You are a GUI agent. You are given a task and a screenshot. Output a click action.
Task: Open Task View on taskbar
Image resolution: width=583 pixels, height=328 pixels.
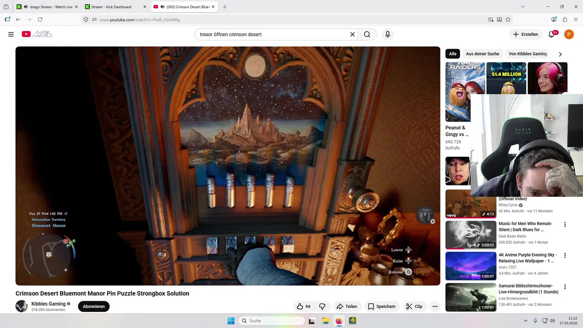click(312, 321)
